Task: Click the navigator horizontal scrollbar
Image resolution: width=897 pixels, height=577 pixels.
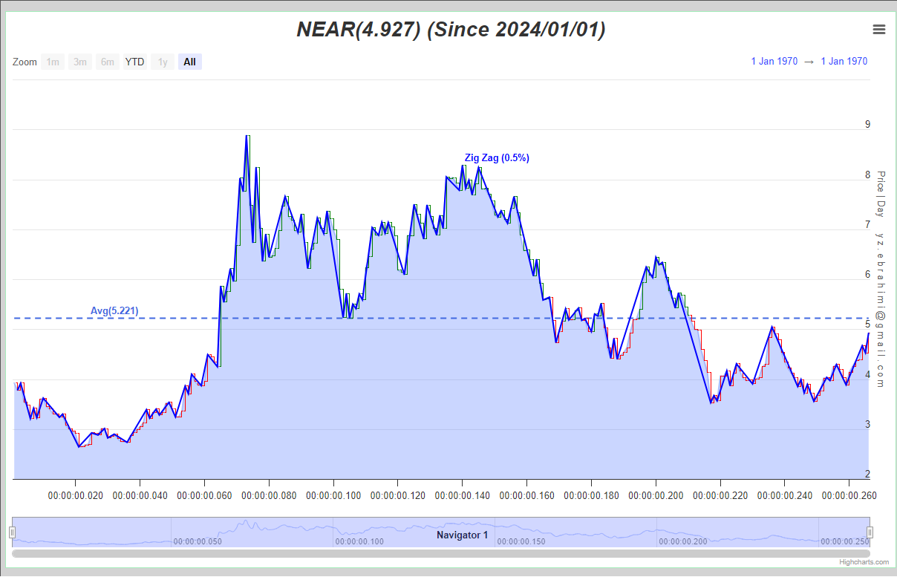Action: [441, 553]
